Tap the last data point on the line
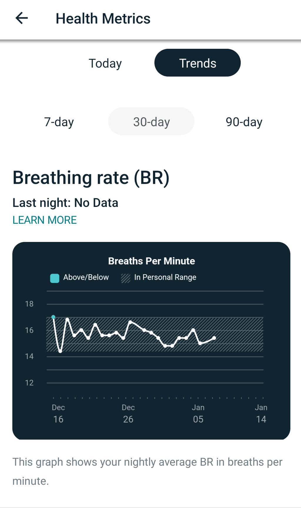The width and height of the screenshot is (301, 508). (214, 338)
